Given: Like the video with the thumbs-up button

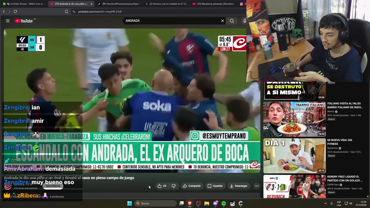Looking at the screenshot, I should 162,186.
